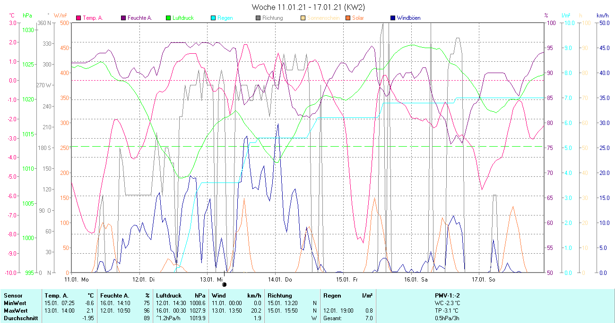615x323 pixels.
Task: Click the new moon symbol below the time axis
Action: (224, 284)
